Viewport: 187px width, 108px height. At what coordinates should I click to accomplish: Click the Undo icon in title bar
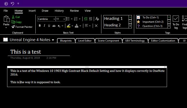pos(12,4)
